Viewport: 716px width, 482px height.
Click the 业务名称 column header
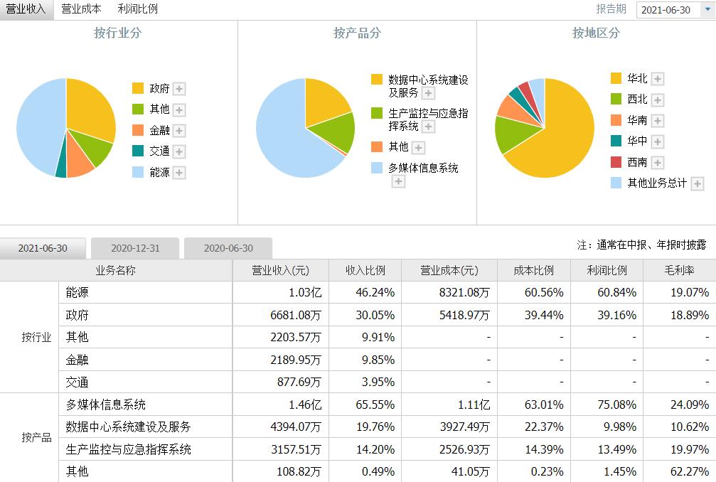(x=115, y=271)
